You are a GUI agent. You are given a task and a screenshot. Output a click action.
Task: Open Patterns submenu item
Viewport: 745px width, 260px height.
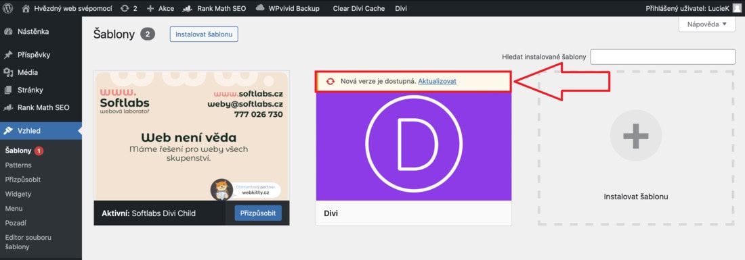18,165
